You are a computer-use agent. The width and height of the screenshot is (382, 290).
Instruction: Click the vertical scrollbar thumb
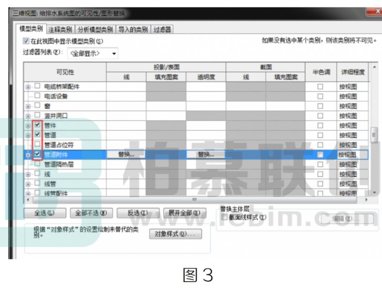374,135
